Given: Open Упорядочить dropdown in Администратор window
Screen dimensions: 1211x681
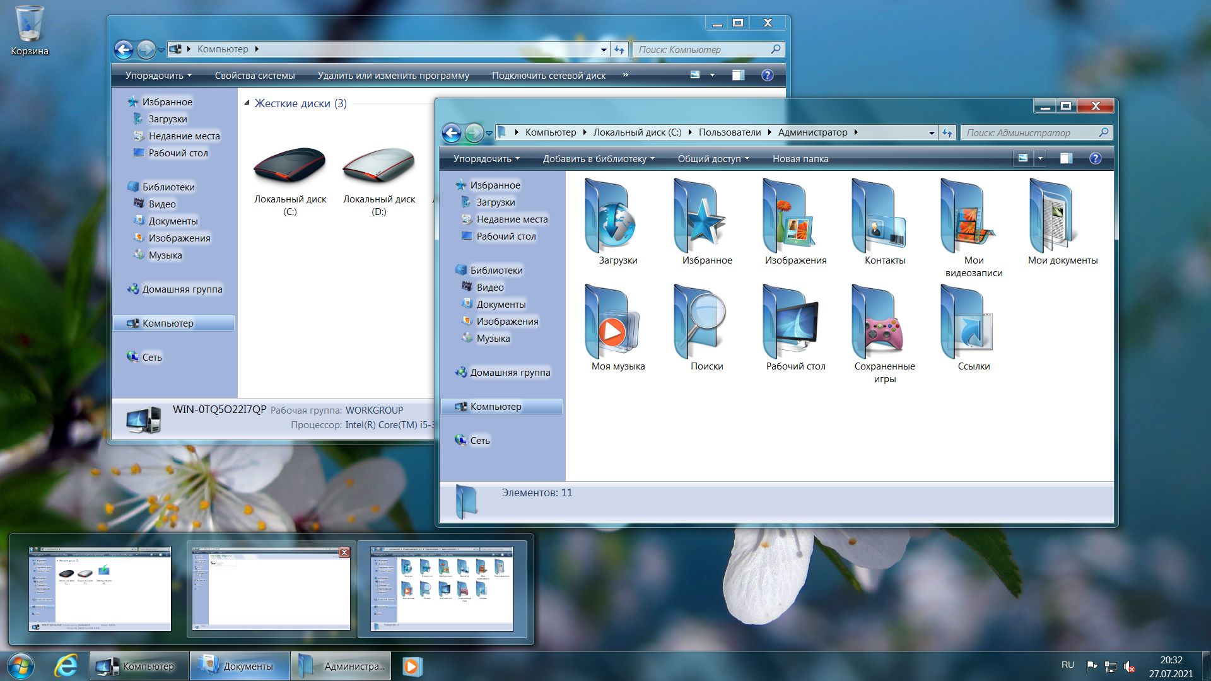Looking at the screenshot, I should coord(486,159).
